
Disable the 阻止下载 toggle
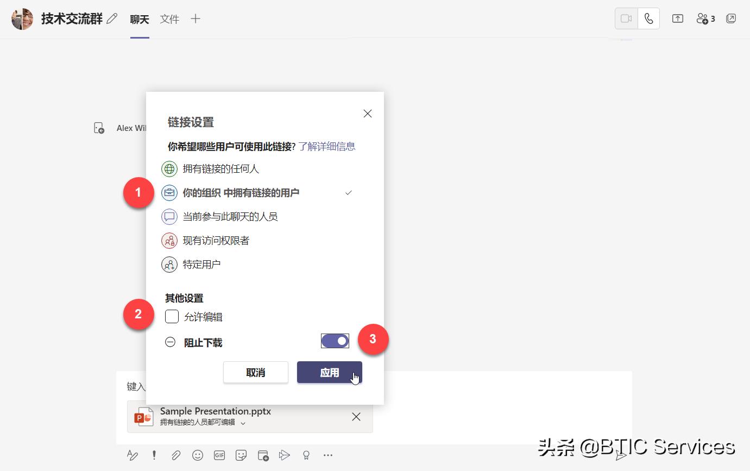(335, 341)
